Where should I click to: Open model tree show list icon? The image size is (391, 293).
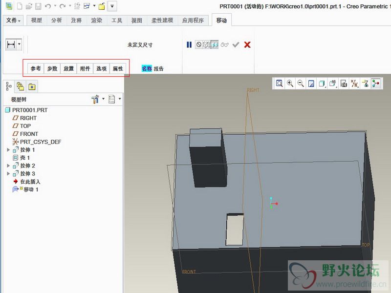(x=112, y=99)
